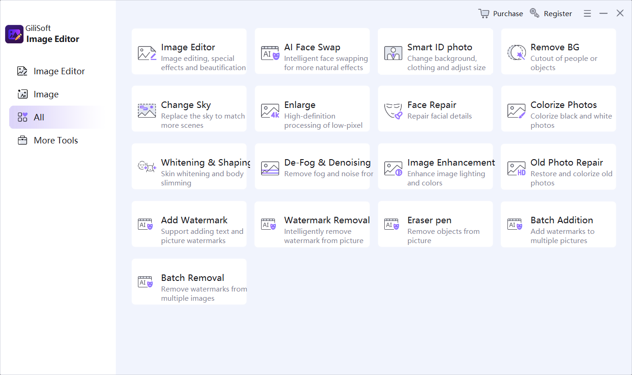Switch to the More Tools tab
Screen dimensions: 632x375
tap(55, 140)
